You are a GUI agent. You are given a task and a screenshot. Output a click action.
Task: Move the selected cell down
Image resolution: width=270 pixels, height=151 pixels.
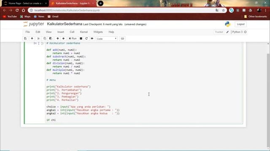click(64, 39)
